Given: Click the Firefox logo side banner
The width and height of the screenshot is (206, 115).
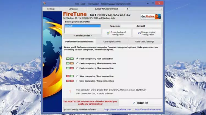Looking at the screenshot, I should coord(52,62).
